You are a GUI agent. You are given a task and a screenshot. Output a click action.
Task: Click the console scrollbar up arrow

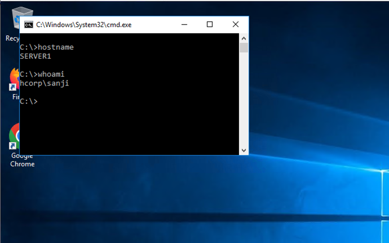244,38
